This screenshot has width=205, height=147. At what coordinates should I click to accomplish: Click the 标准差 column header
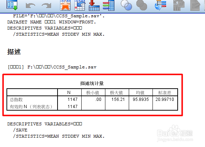[x=165, y=93]
